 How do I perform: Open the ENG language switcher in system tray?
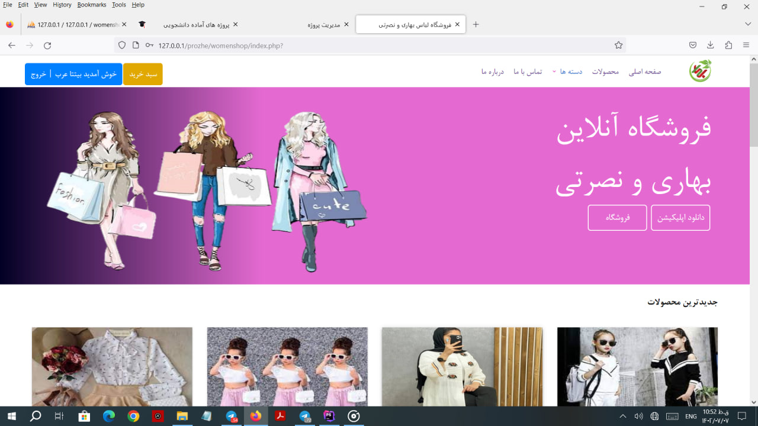tap(692, 416)
